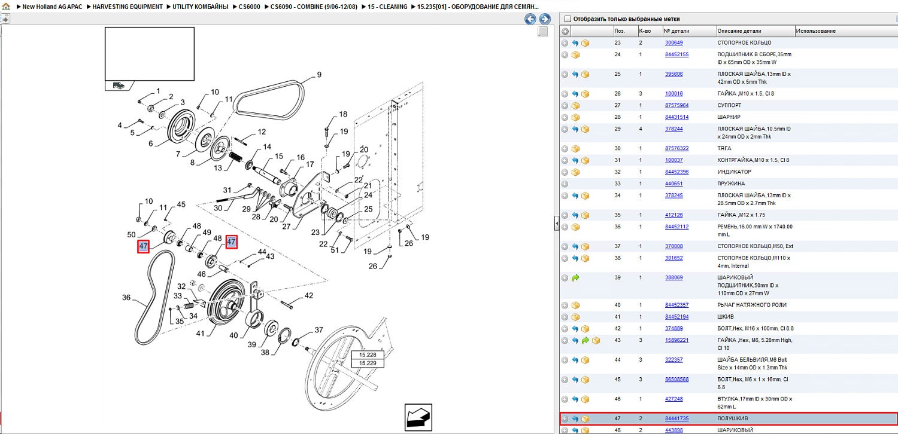Viewport: 898px width, 434px height.
Task: Expand row 41 ШКИВ
Action: (565, 317)
